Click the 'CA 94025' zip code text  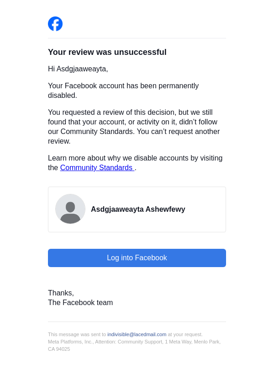pyautogui.click(x=59, y=349)
